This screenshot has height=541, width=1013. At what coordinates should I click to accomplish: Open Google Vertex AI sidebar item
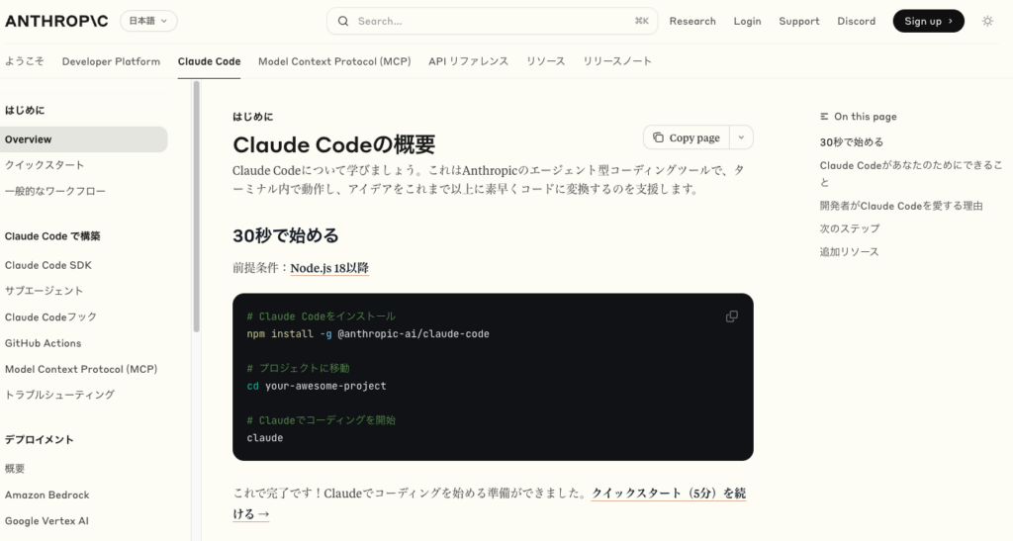coord(46,521)
